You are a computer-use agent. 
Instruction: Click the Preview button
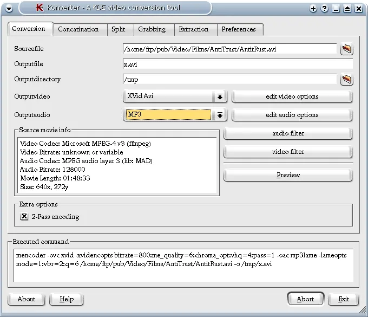[x=288, y=175]
